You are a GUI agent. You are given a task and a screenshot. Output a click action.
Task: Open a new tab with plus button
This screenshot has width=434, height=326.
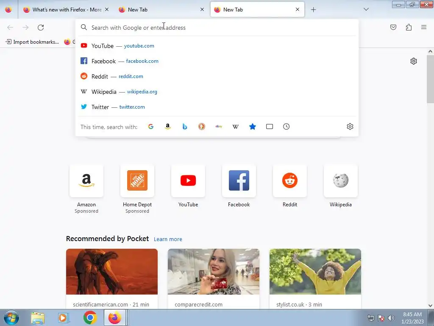click(x=313, y=10)
